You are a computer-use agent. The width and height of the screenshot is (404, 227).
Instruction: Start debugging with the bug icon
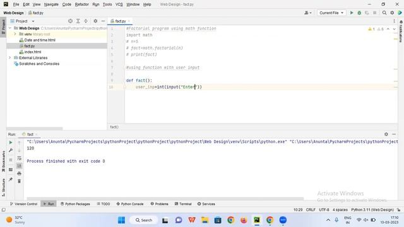(x=359, y=13)
